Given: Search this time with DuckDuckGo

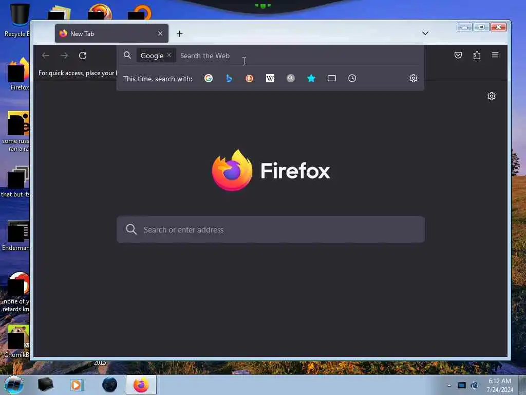Looking at the screenshot, I should [x=249, y=78].
